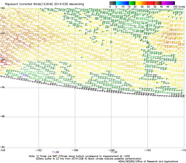Click the yellow 20-25 knots legend swatch
This screenshot has width=186, height=163.
[x=139, y=3]
